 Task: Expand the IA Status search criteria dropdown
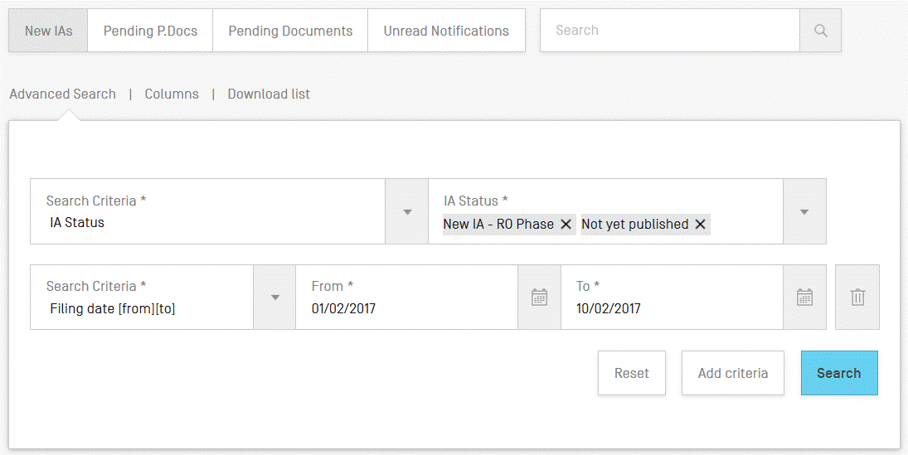point(407,211)
